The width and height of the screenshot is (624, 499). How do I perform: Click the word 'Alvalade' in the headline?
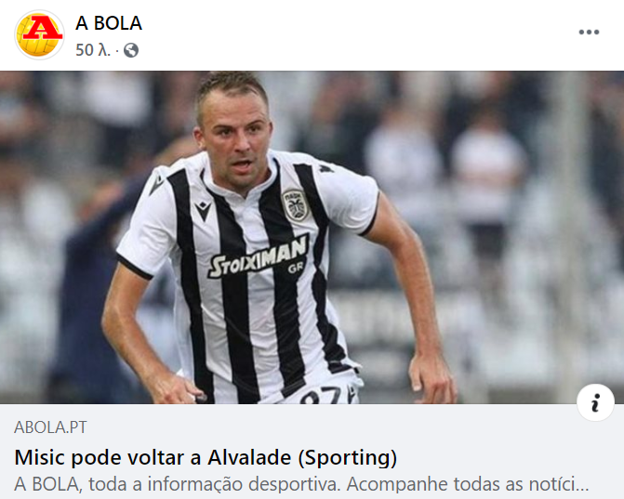(249, 457)
